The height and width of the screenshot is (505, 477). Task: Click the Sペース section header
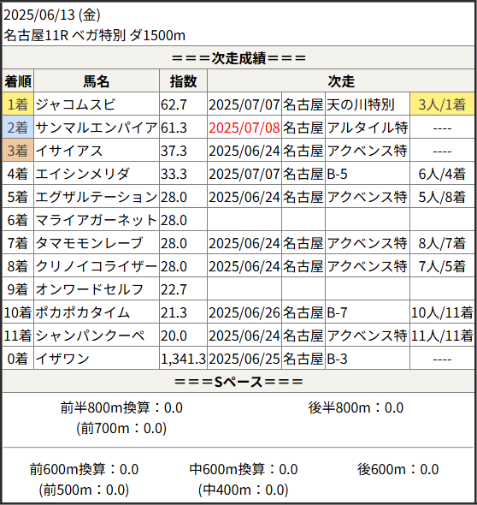pos(238,382)
